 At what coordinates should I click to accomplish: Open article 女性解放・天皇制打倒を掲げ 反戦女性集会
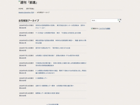pyautogui.click(x=57, y=55)
